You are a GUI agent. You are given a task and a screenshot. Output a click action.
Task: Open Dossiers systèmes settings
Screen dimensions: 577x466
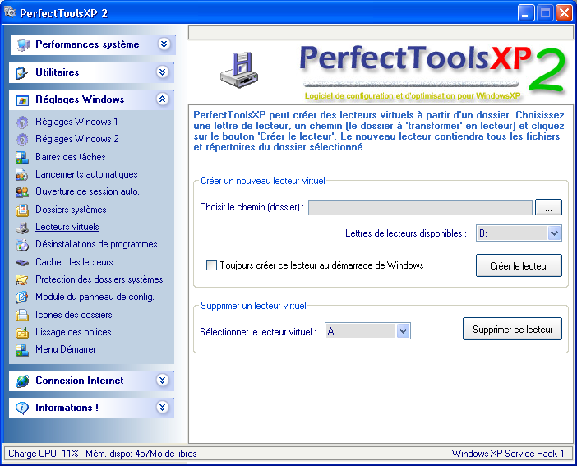[71, 210]
